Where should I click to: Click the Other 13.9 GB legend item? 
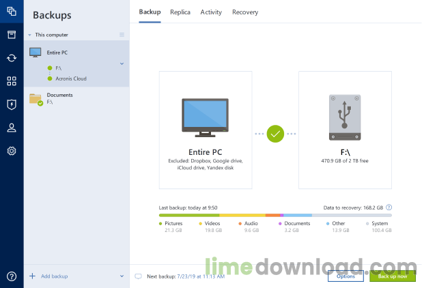click(337, 227)
